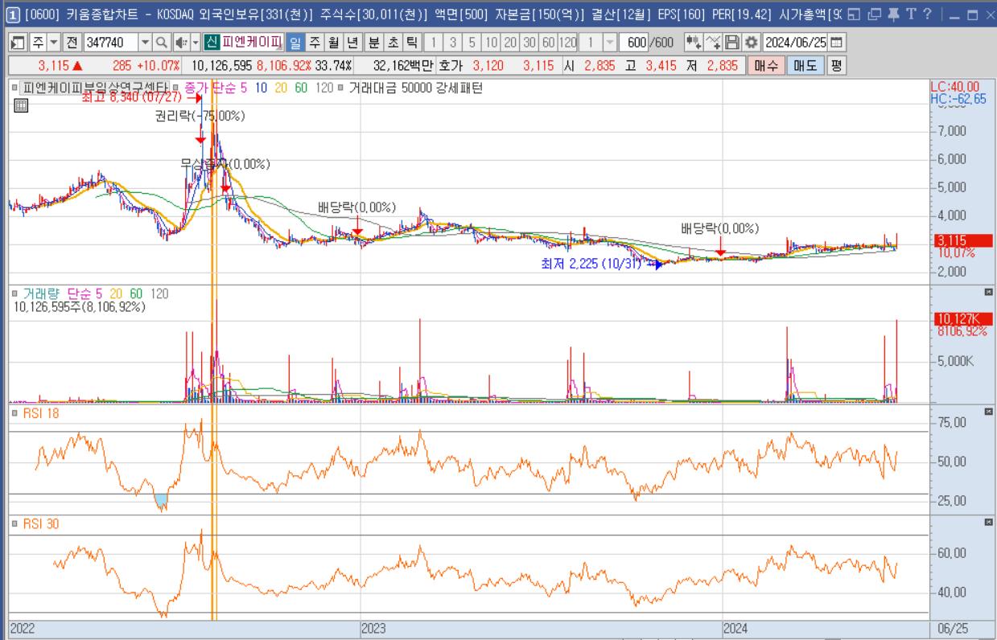Click the 전 button in toolbar

(72, 43)
